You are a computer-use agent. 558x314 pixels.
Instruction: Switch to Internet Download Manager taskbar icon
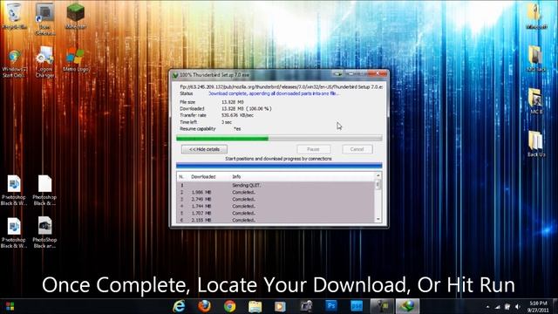point(408,306)
